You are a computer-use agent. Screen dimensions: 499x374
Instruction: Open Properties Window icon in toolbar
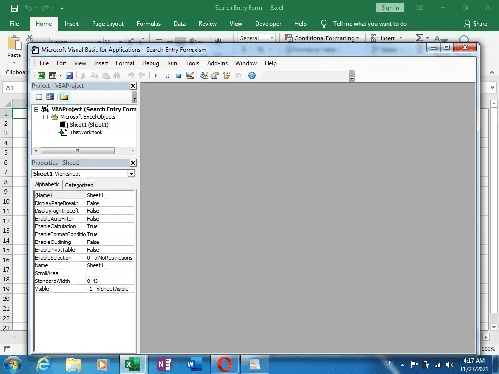pyautogui.click(x=215, y=75)
